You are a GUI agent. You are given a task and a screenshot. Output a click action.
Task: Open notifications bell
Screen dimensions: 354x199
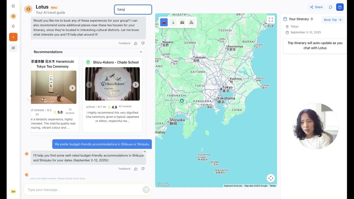pyautogui.click(x=13, y=26)
